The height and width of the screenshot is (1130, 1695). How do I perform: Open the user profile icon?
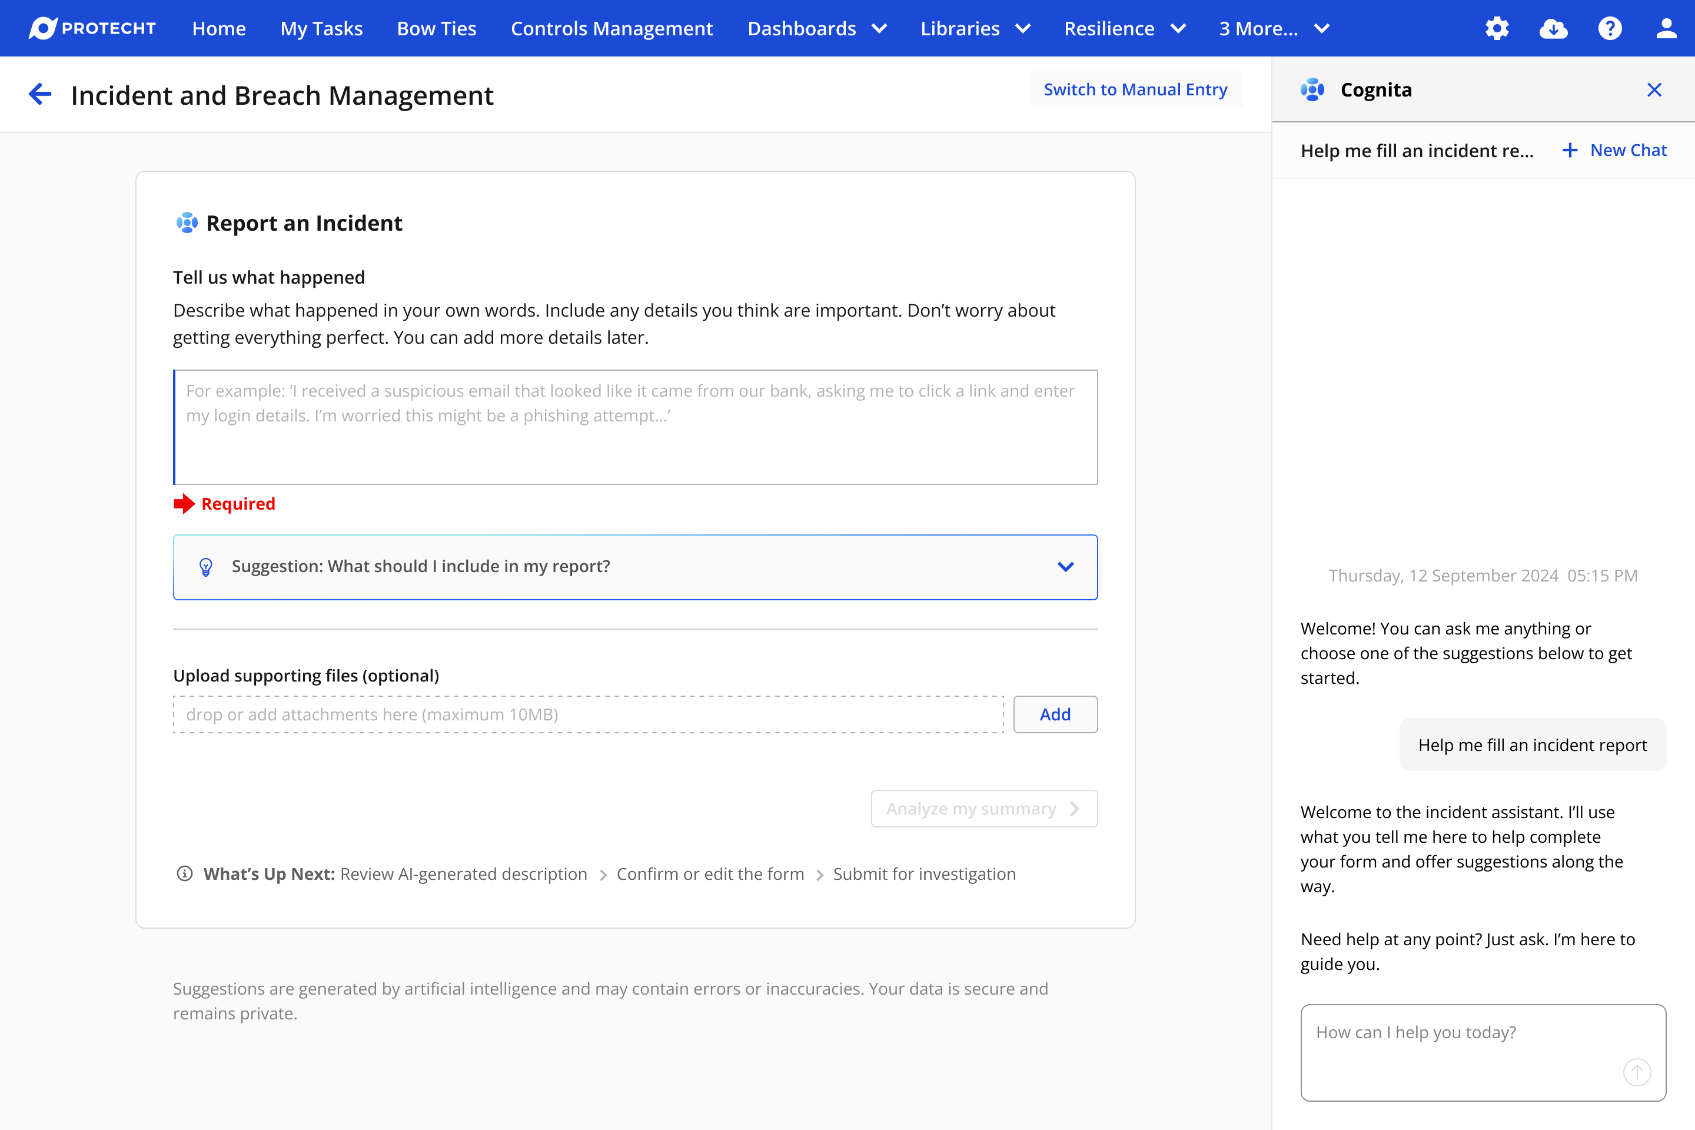click(1666, 28)
